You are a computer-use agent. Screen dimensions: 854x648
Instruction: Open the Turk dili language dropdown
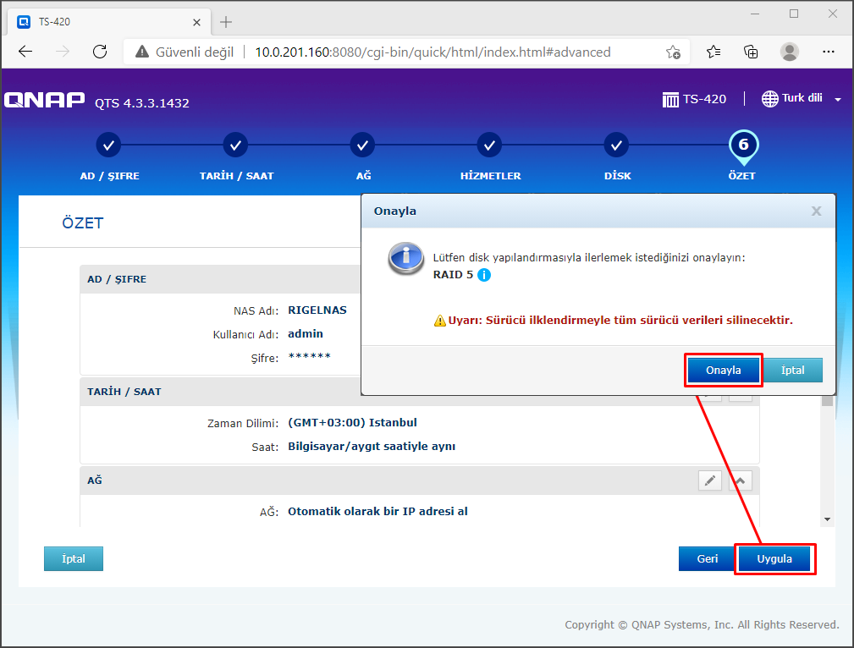801,99
